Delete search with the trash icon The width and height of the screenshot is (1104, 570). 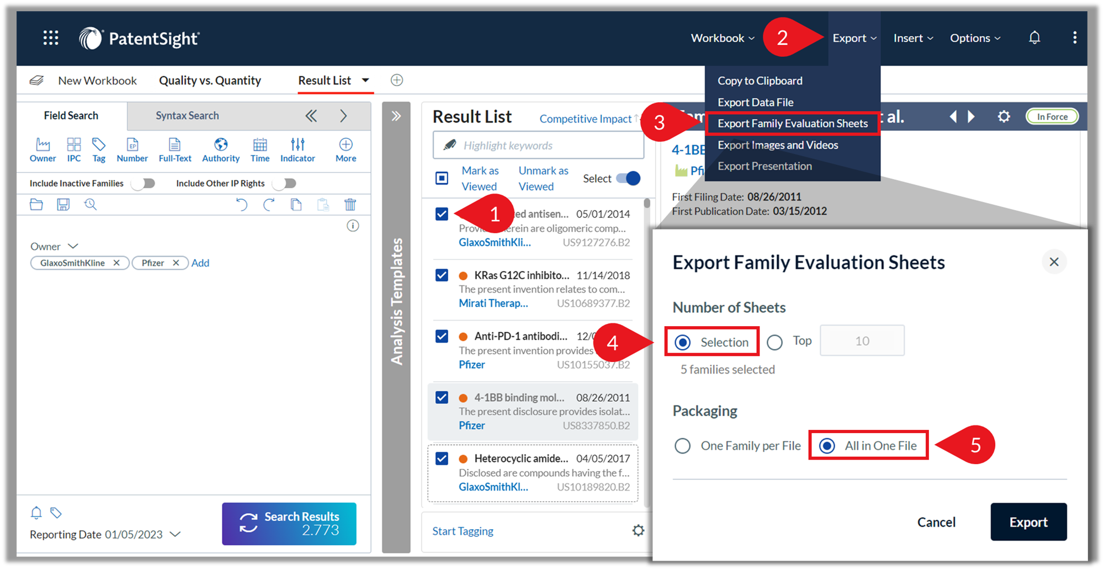350,205
